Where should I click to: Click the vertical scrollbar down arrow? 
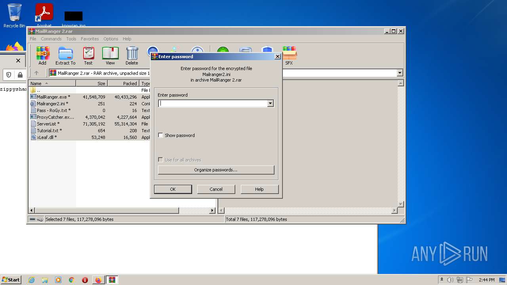click(x=400, y=204)
